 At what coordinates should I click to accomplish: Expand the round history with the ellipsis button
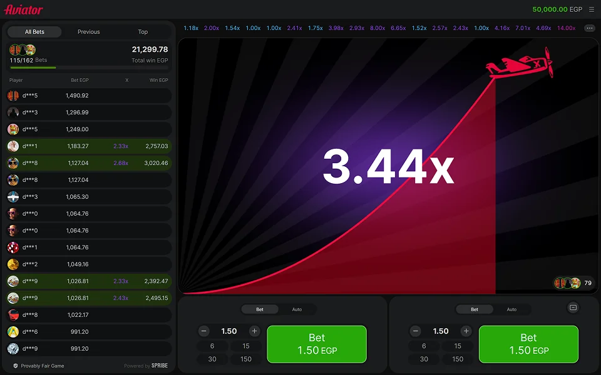coord(590,28)
